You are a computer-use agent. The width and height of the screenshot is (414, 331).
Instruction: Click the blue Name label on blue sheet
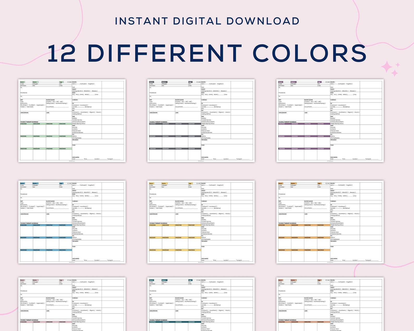(x=35, y=183)
